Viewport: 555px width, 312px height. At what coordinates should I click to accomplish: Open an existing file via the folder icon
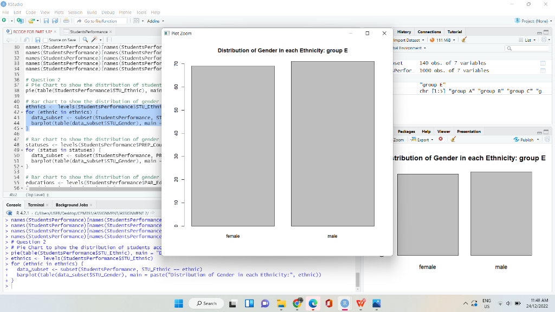[x=32, y=21]
